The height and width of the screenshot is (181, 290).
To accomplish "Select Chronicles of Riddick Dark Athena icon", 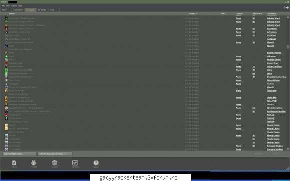I will (6, 111).
